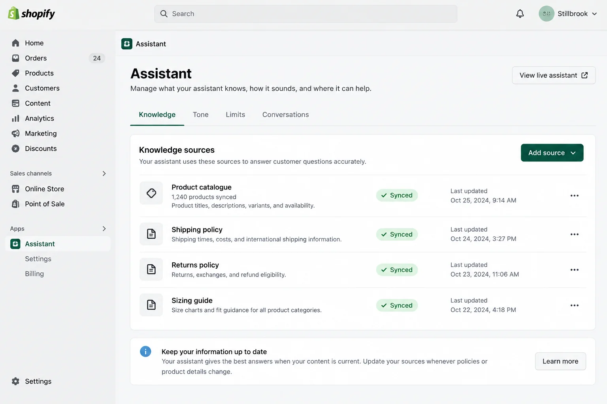Click the Stillbrook avatar icon
This screenshot has width=607, height=404.
547,14
